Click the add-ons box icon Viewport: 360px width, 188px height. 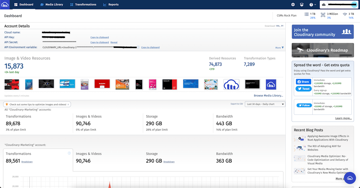(302, 5)
